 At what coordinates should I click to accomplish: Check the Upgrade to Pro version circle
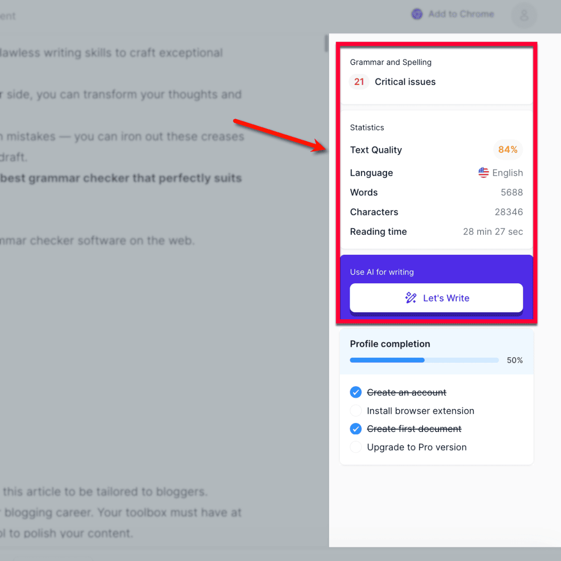[356, 447]
